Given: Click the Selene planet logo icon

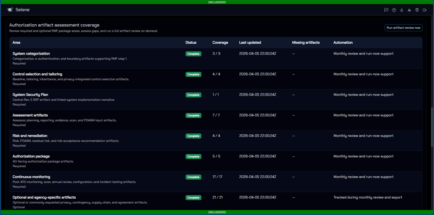Looking at the screenshot, I should point(10,10).
